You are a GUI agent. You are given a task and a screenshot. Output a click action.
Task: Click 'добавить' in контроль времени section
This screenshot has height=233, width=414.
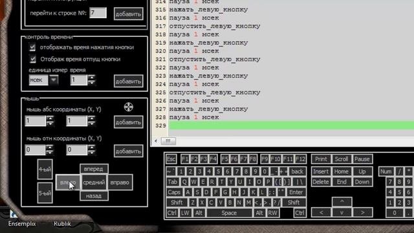(128, 81)
